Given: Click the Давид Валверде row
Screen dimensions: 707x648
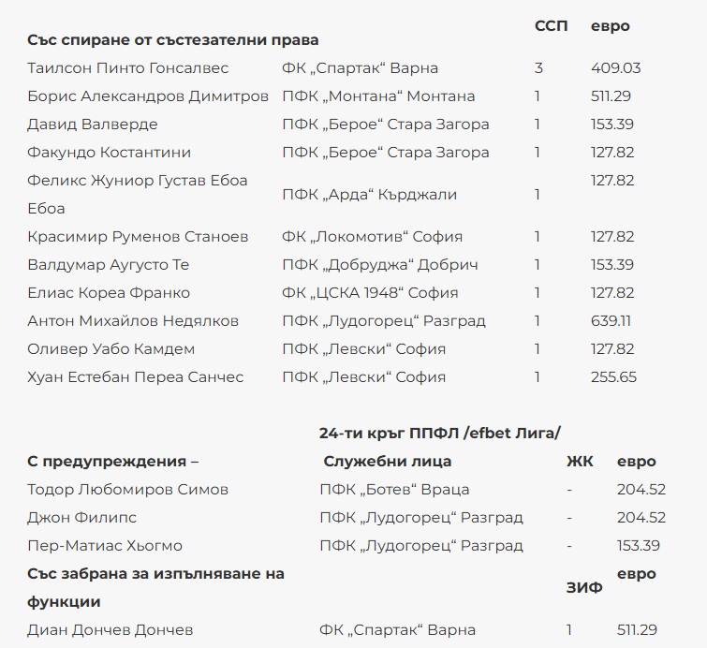Looking at the screenshot, I should click(x=93, y=125).
